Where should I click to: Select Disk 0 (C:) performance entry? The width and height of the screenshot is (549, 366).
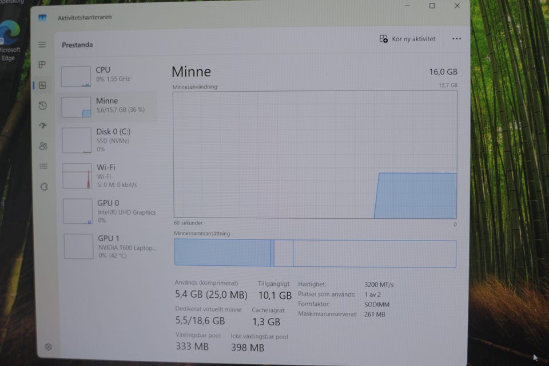(x=108, y=140)
